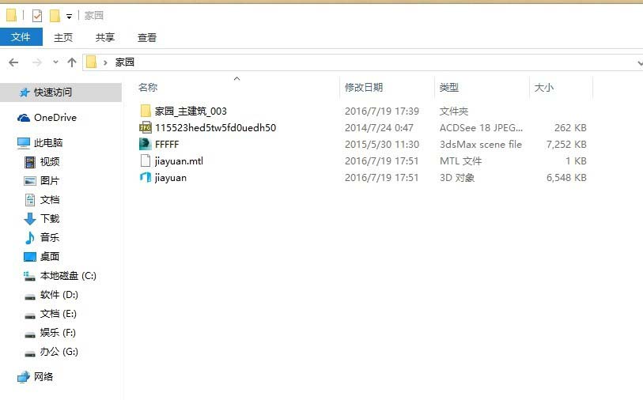Open 文档 (E:) drive

point(59,314)
